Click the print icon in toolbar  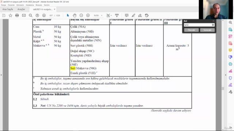pos(17,15)
